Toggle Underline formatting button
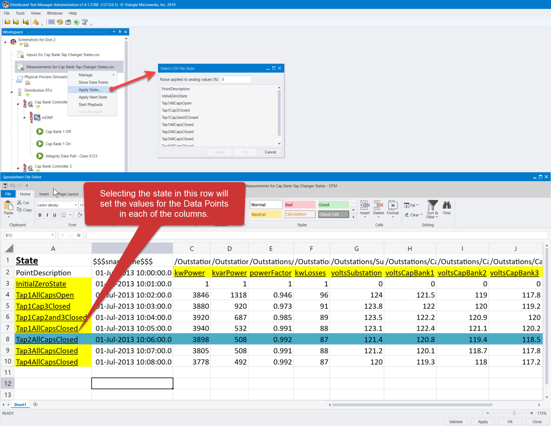The image size is (551, 426). pos(54,215)
